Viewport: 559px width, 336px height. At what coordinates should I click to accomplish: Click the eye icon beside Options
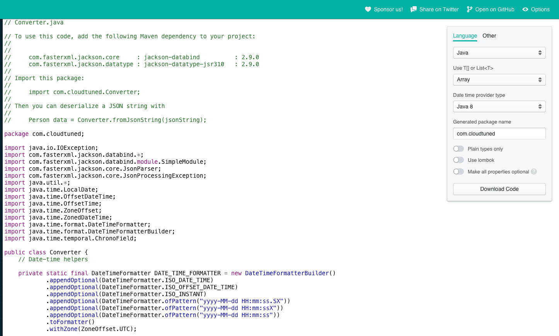(525, 9)
